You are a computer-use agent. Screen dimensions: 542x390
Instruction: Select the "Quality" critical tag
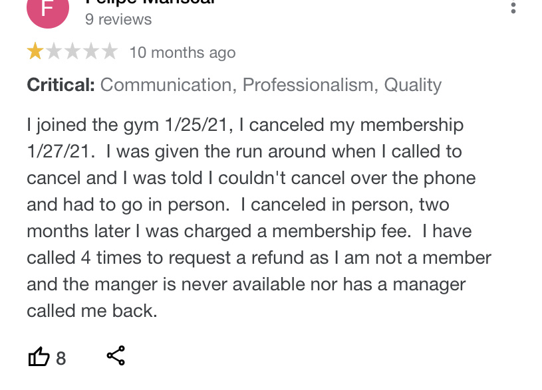click(x=412, y=85)
